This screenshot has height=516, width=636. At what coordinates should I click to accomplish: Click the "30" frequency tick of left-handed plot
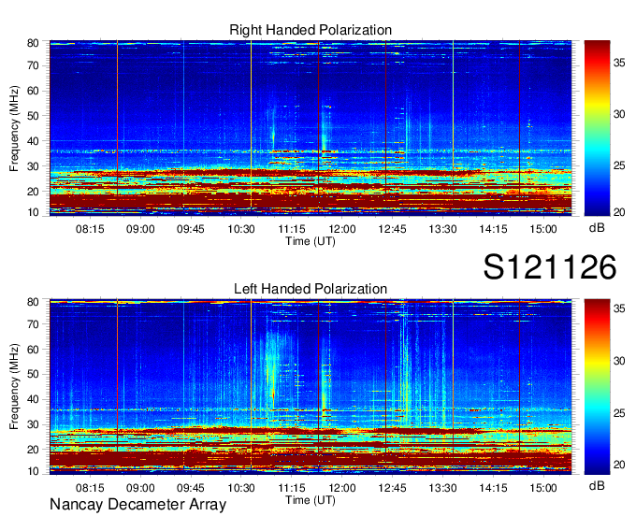pyautogui.click(x=33, y=424)
